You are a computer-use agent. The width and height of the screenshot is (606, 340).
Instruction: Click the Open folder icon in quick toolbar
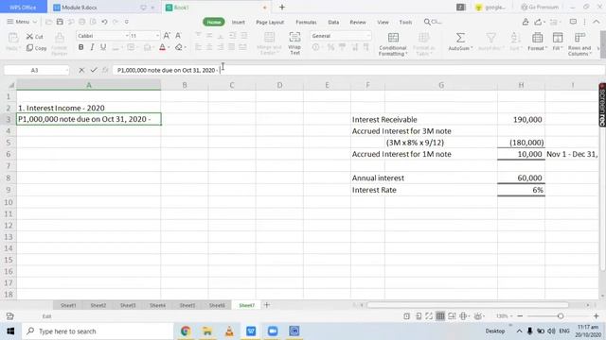coord(48,22)
